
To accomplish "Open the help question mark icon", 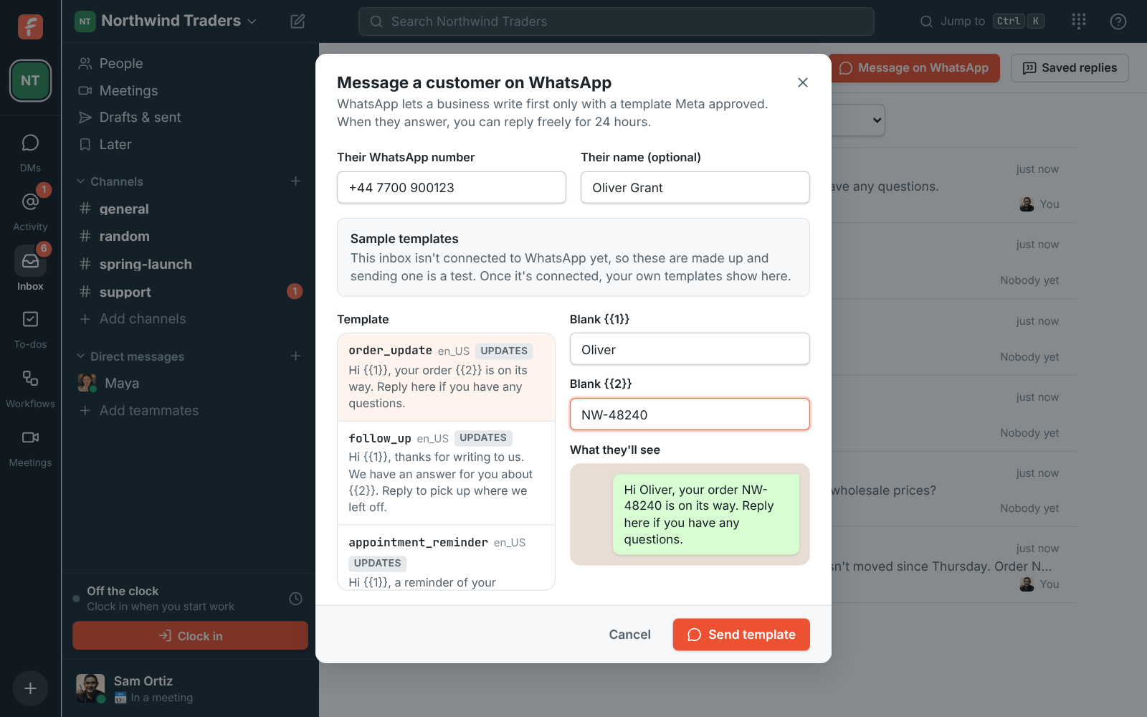I will [1118, 22].
